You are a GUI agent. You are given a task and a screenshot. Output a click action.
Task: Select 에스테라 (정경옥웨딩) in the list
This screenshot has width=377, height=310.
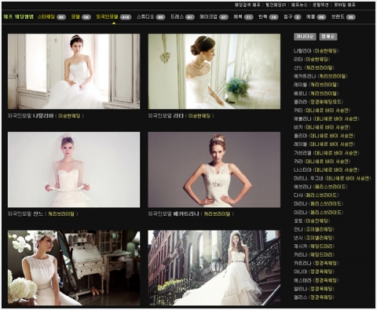pos(317,280)
